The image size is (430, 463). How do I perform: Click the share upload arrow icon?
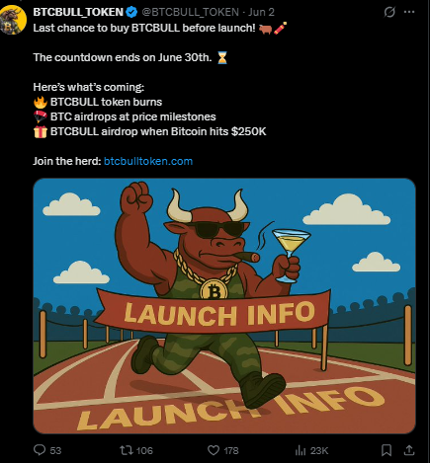pos(409,450)
